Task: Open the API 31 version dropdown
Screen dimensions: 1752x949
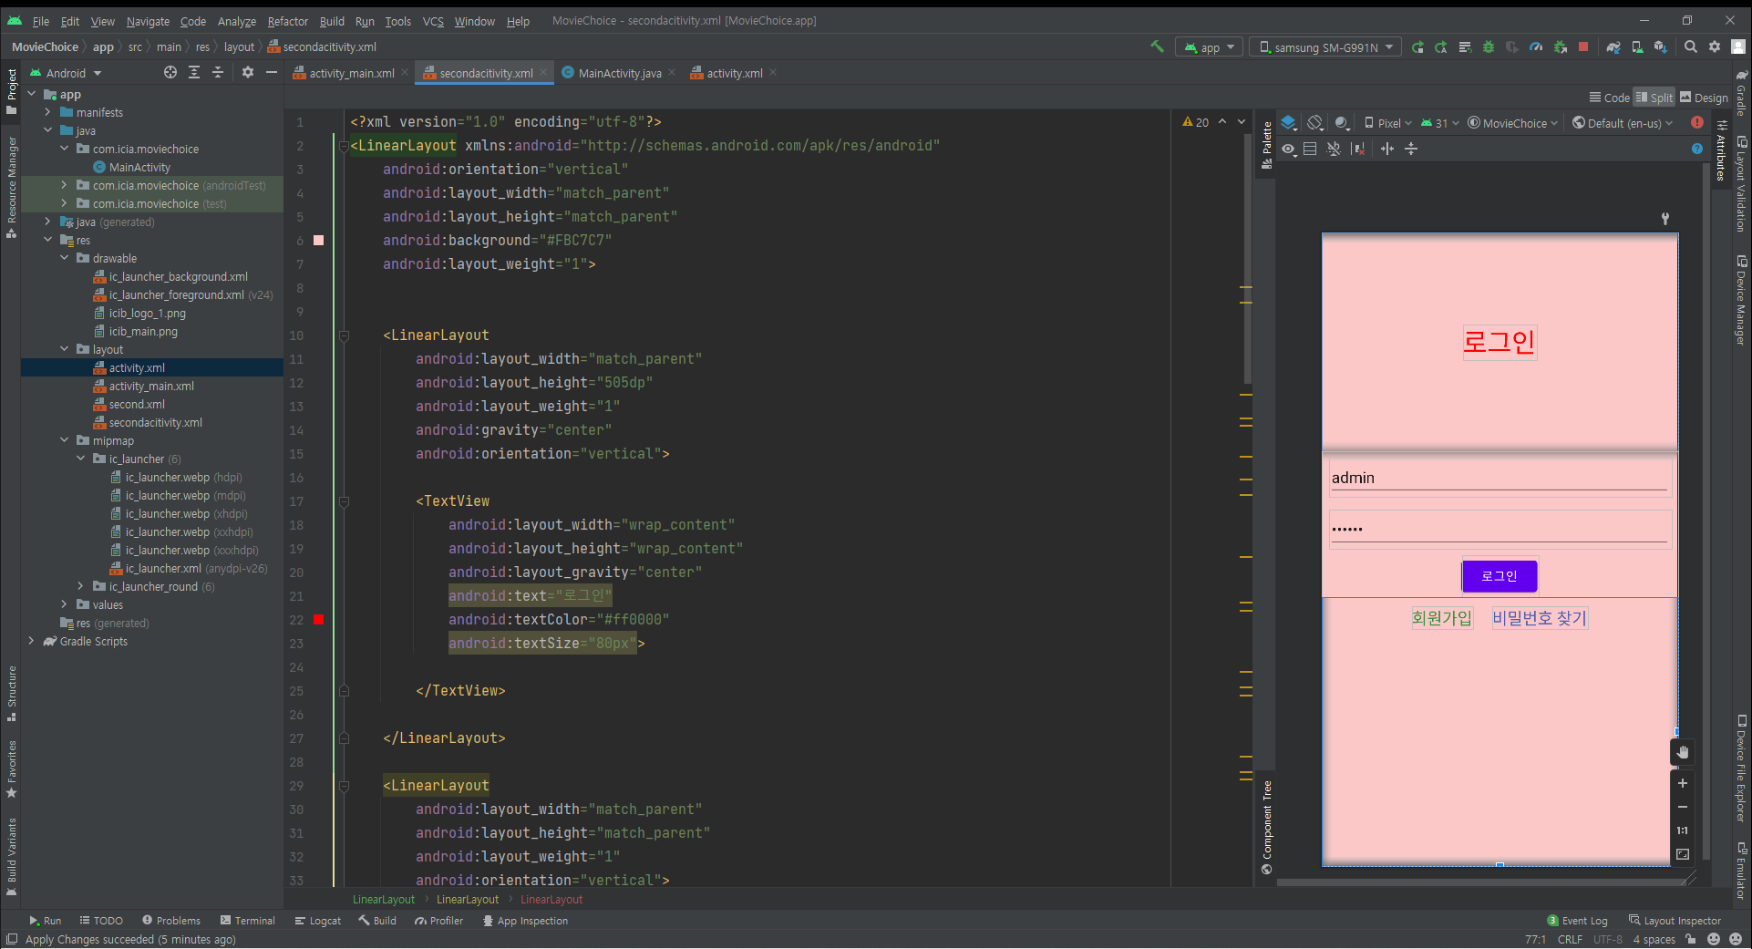Action: 1440,123
